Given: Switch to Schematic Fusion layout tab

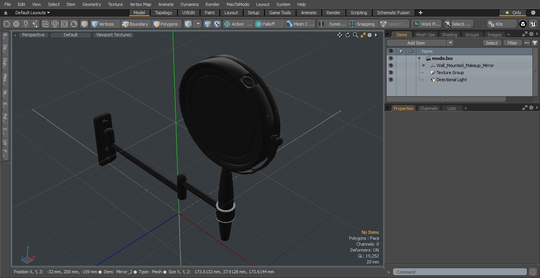Looking at the screenshot, I should (x=393, y=13).
